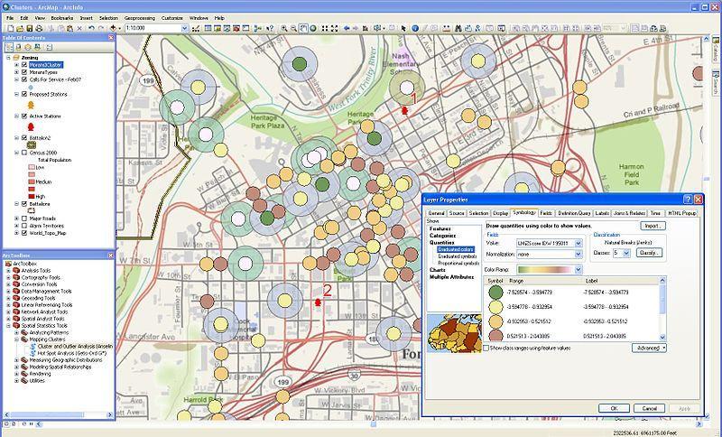Switch to the Definition Query tab
722x437 pixels.
[574, 213]
